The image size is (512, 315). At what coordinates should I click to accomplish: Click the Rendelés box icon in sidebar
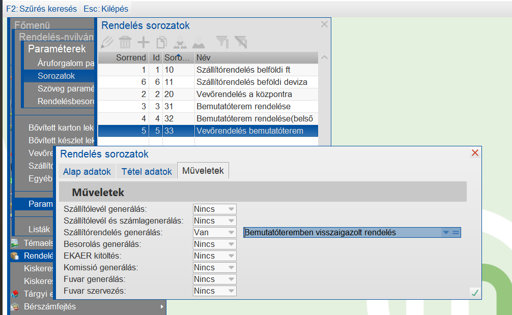14,256
